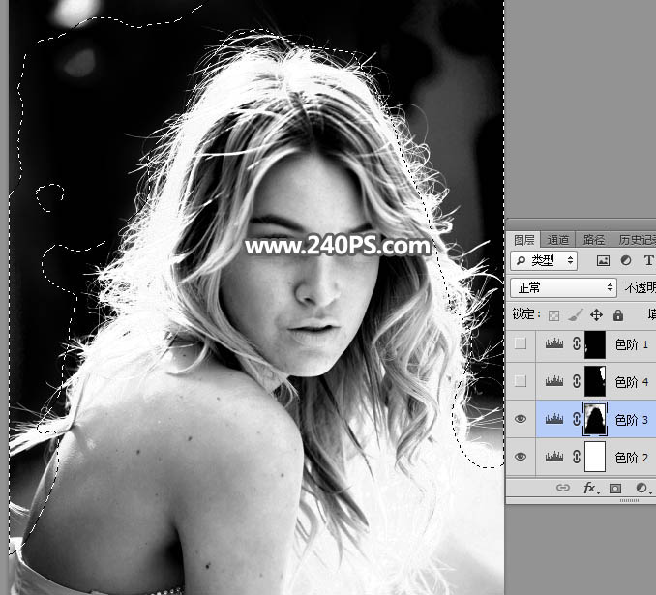Select layer name 色阶 1
The height and width of the screenshot is (595, 656).
point(632,344)
